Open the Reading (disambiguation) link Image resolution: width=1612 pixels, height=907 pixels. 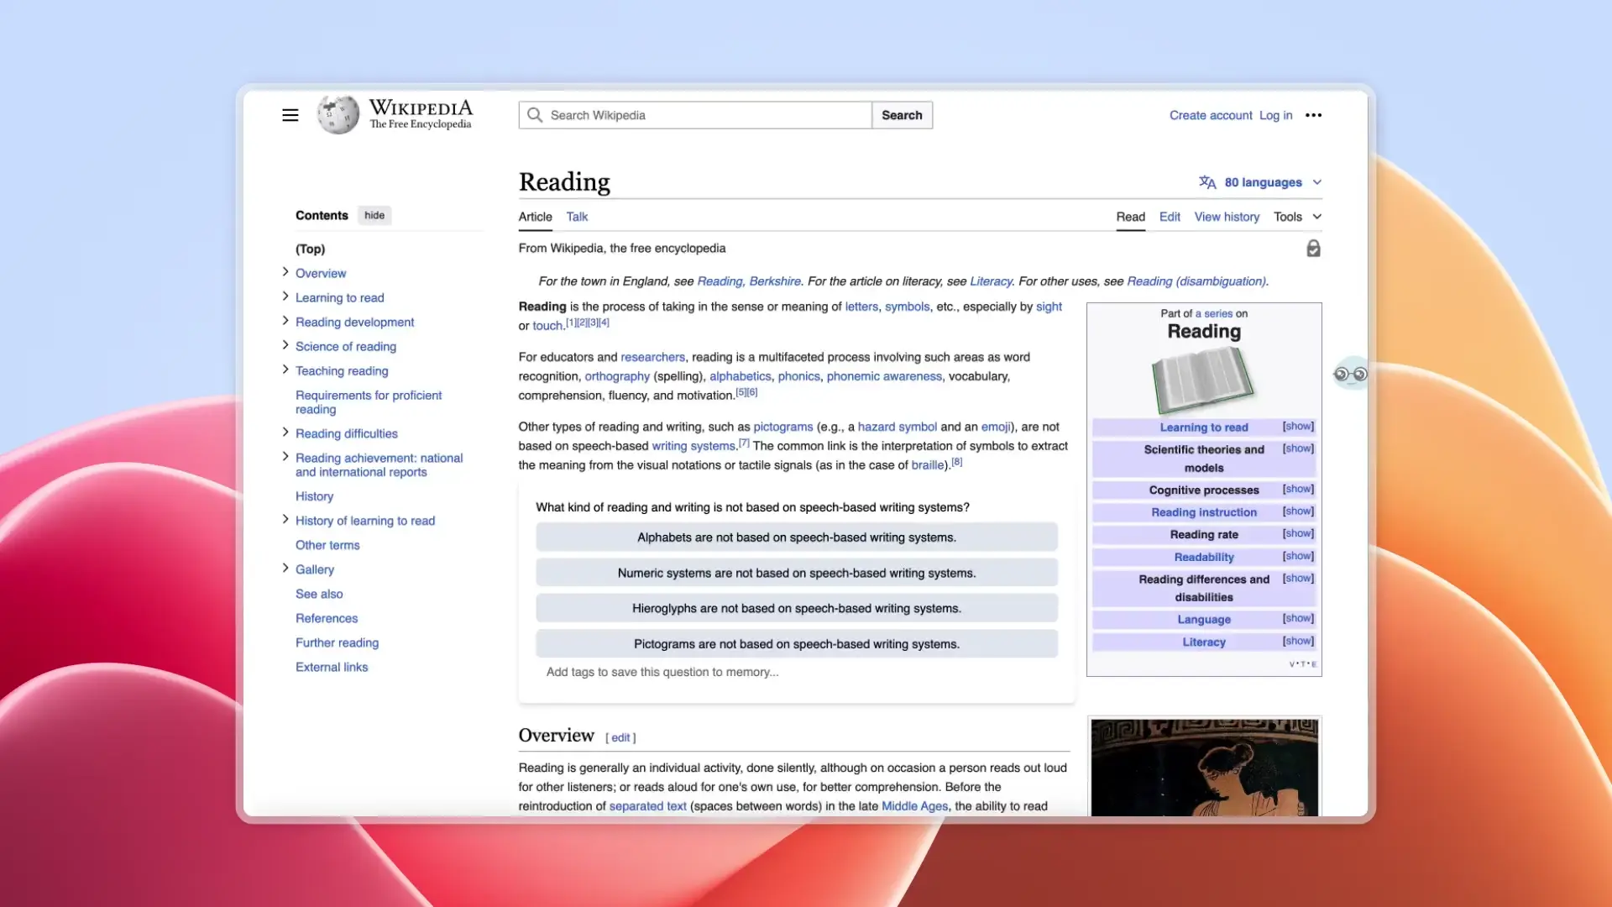1196,281
